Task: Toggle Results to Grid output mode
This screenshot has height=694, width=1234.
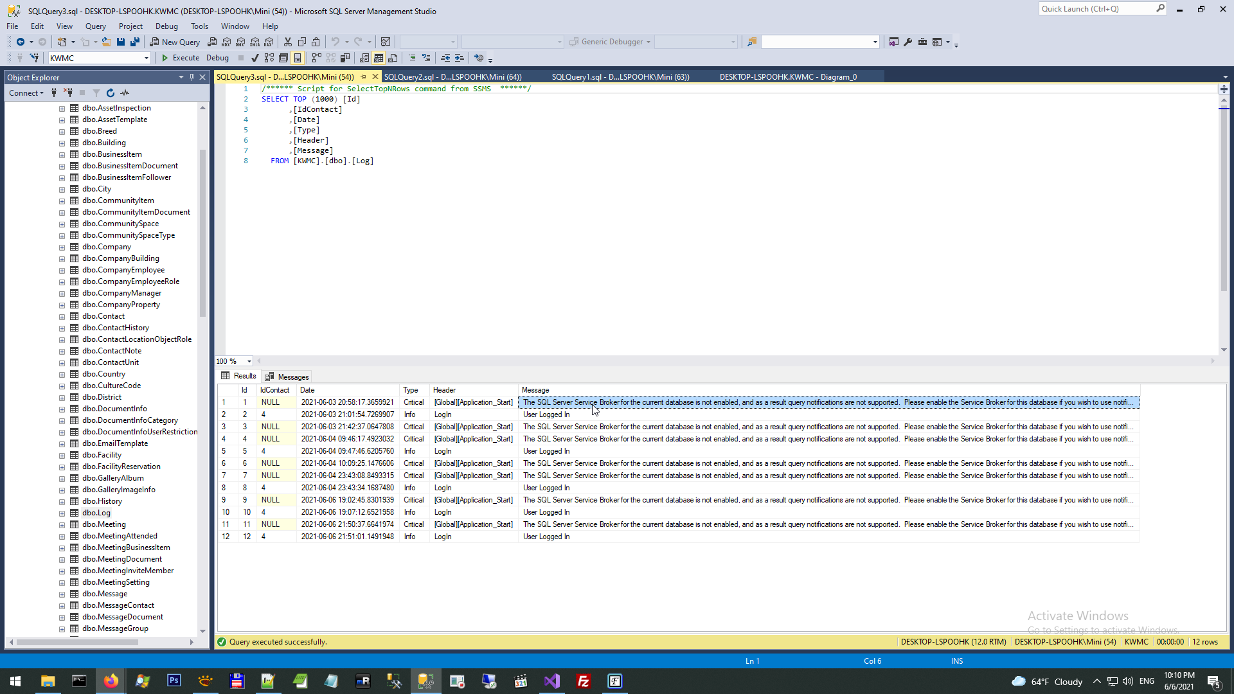Action: [x=379, y=58]
